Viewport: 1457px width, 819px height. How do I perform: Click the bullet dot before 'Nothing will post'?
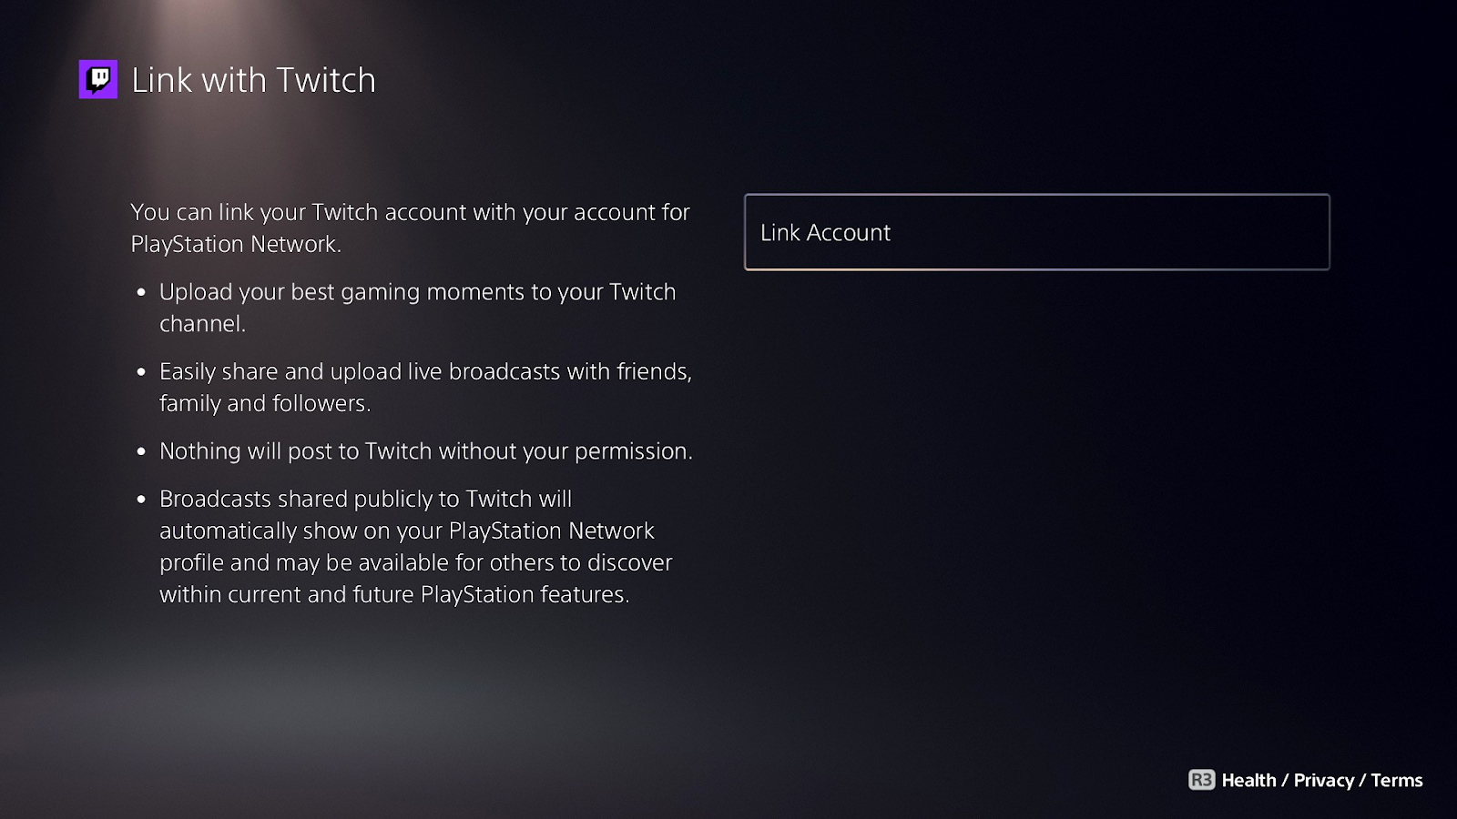click(141, 451)
